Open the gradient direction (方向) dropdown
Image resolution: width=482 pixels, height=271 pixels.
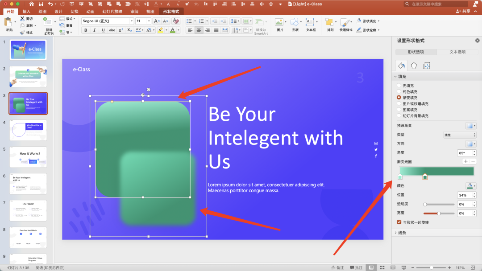click(x=471, y=144)
